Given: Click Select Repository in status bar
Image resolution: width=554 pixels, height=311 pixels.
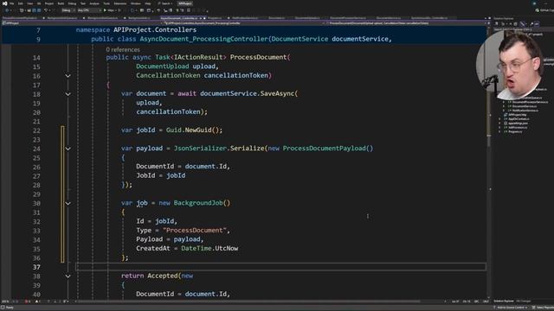Looking at the screenshot, I should (x=544, y=308).
